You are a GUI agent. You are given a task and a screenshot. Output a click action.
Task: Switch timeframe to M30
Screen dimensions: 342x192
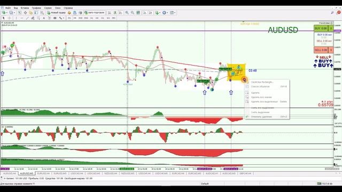86,18
